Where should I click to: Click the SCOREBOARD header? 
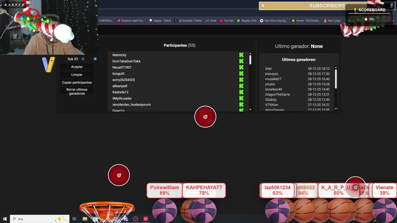click(369, 10)
